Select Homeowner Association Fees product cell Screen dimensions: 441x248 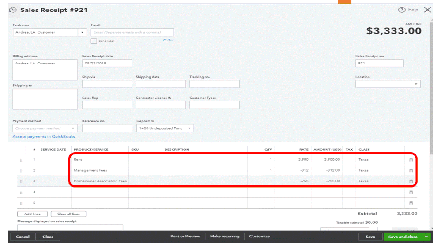point(100,181)
